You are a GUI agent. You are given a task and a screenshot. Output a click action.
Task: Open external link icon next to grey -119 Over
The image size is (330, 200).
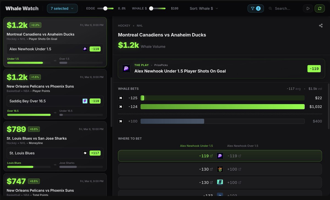pyautogui.click(x=240, y=156)
